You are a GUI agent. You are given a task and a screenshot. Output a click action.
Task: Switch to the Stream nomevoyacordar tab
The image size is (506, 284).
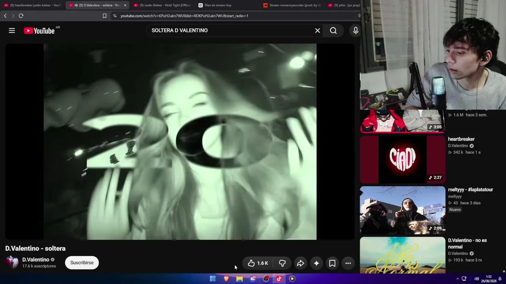click(x=292, y=5)
